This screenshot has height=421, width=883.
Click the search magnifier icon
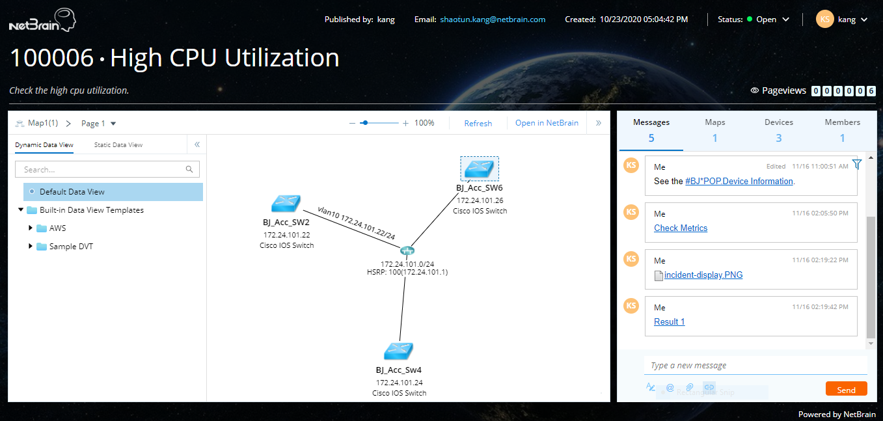[189, 169]
